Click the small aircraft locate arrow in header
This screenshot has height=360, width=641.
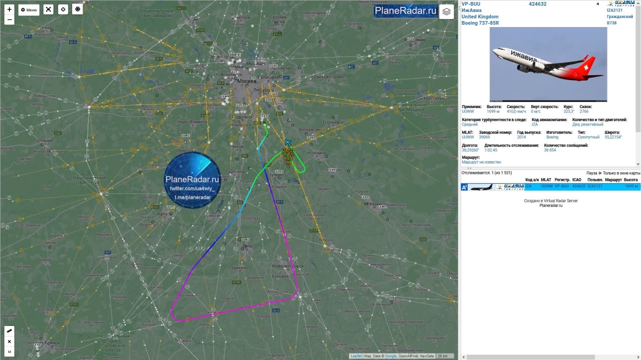pos(597,4)
